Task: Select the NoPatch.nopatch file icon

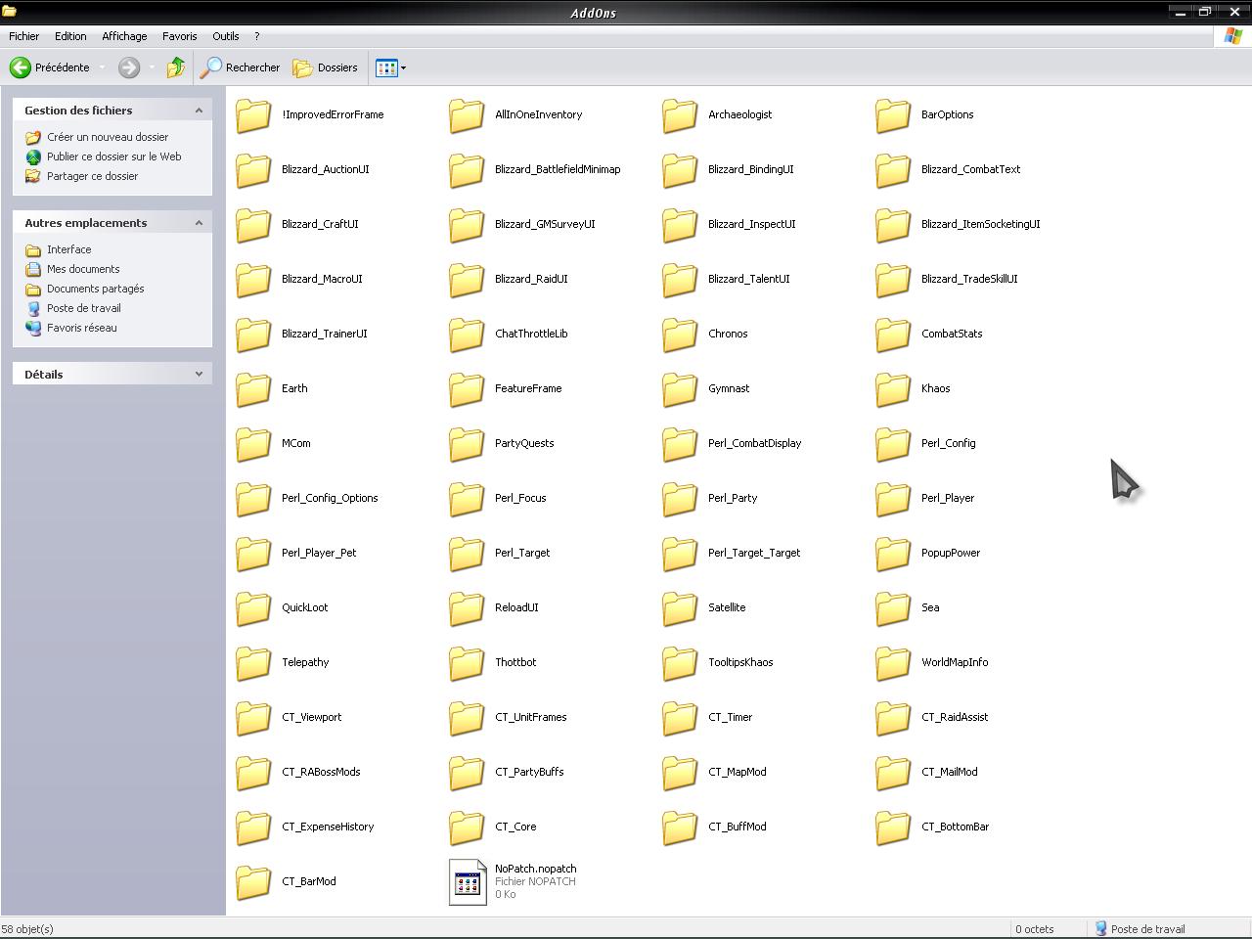Action: (468, 882)
